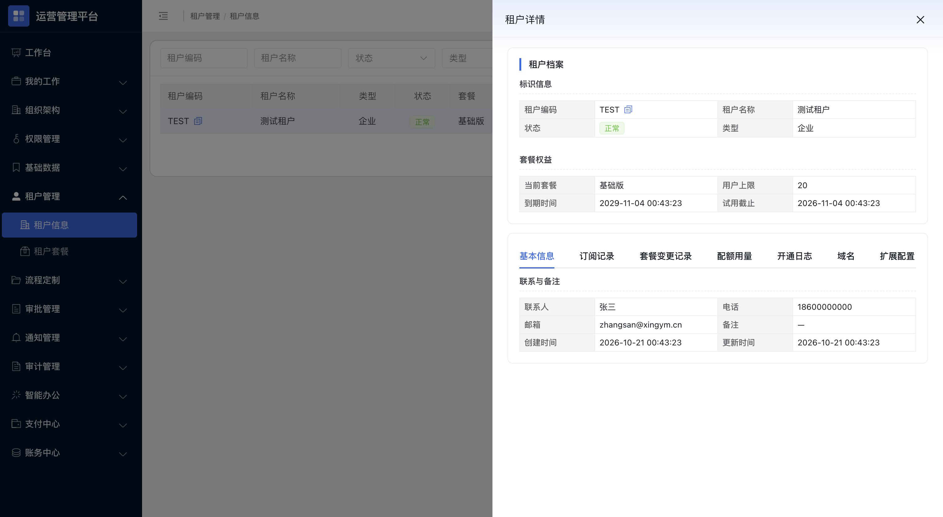Click the 工作台 monitor icon

click(16, 53)
